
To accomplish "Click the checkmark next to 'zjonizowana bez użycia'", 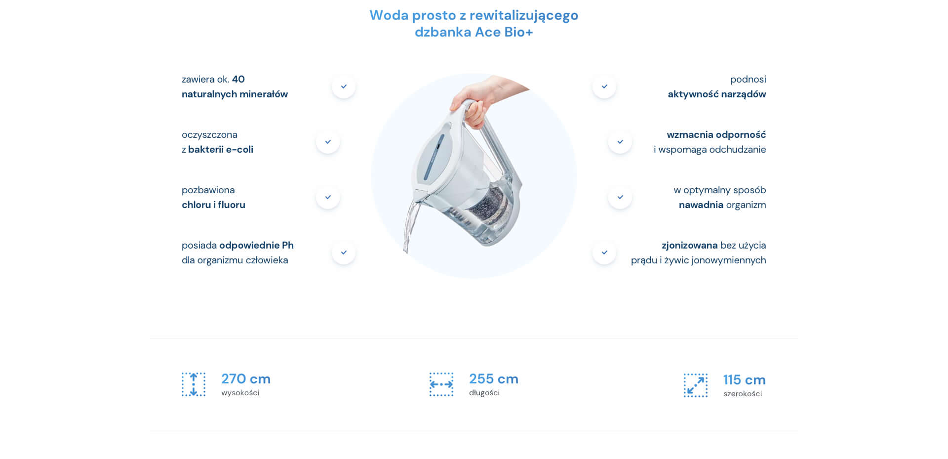I will click(x=604, y=252).
